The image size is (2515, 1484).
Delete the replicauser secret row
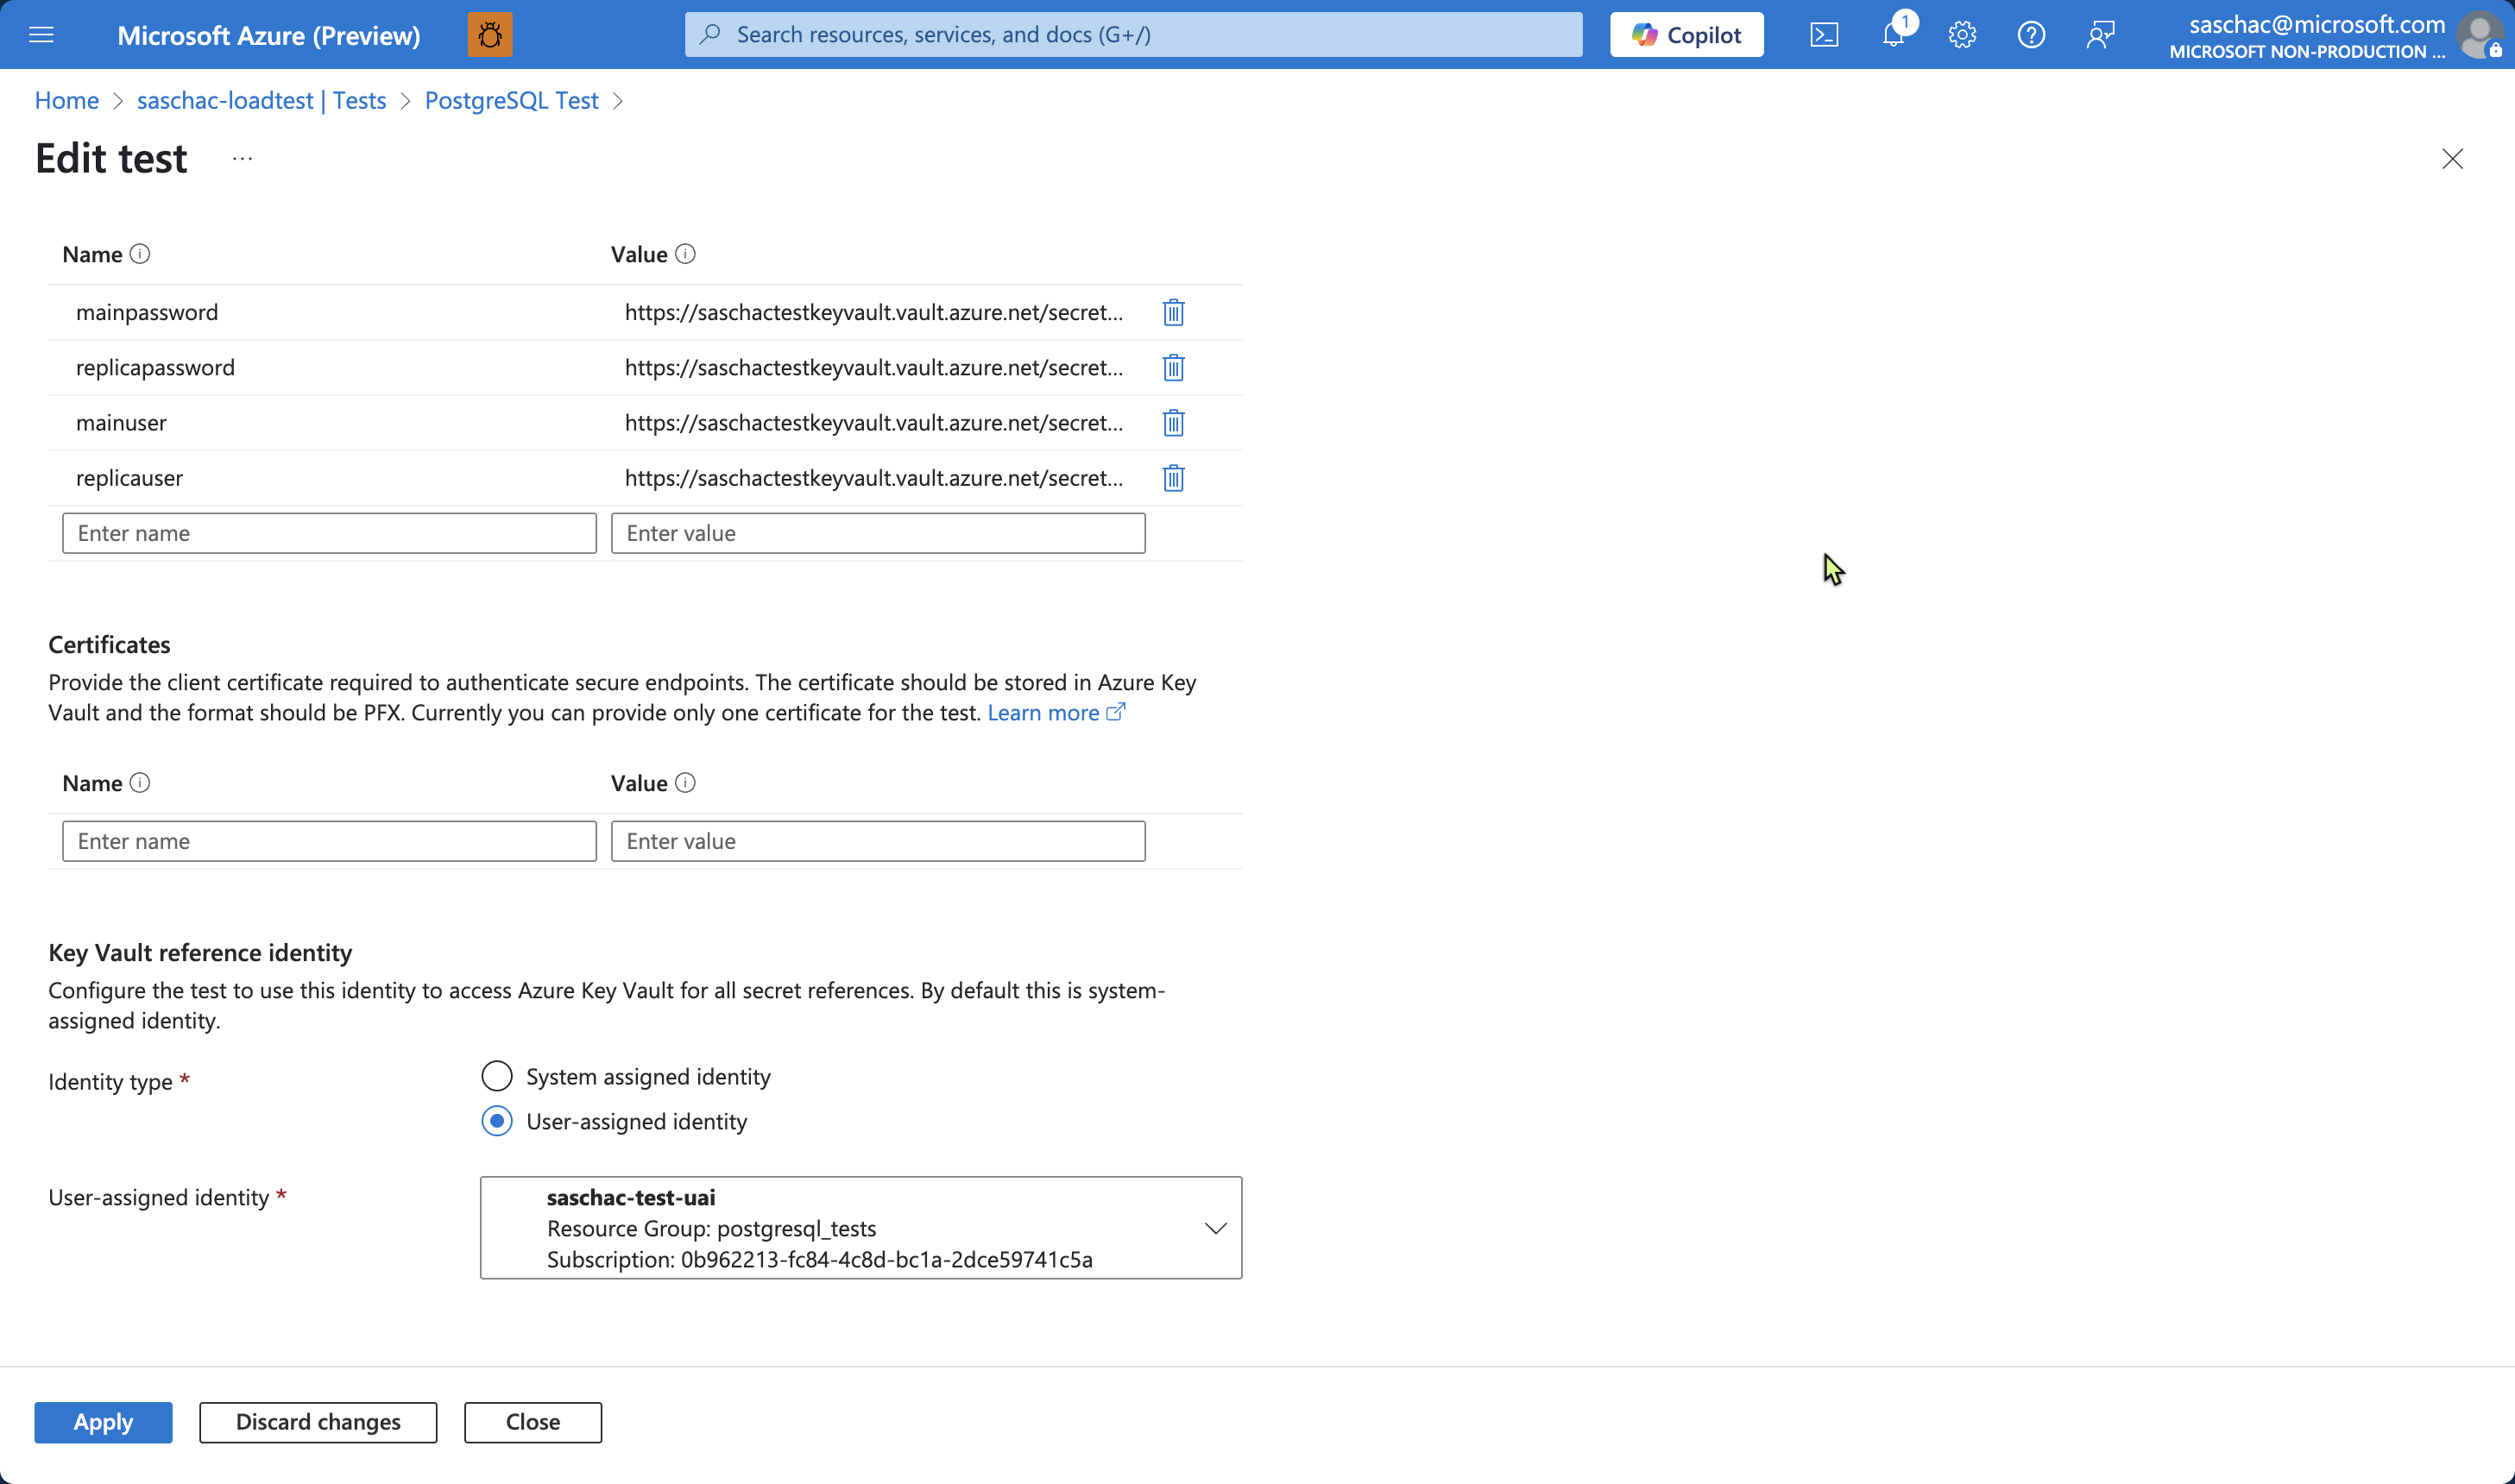1173,478
